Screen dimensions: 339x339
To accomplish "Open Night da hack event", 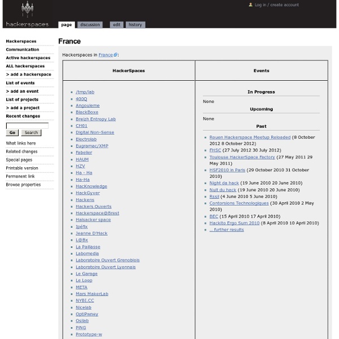I will [224, 183].
